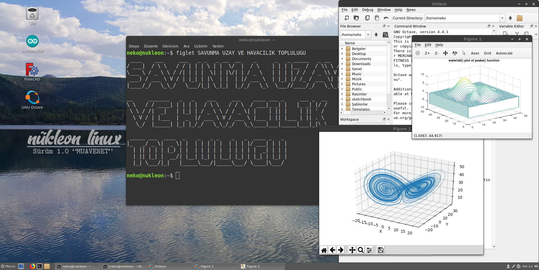Screen dimensions: 539x270
Task: Click the Octave undo arrow icon
Action: coord(386,18)
